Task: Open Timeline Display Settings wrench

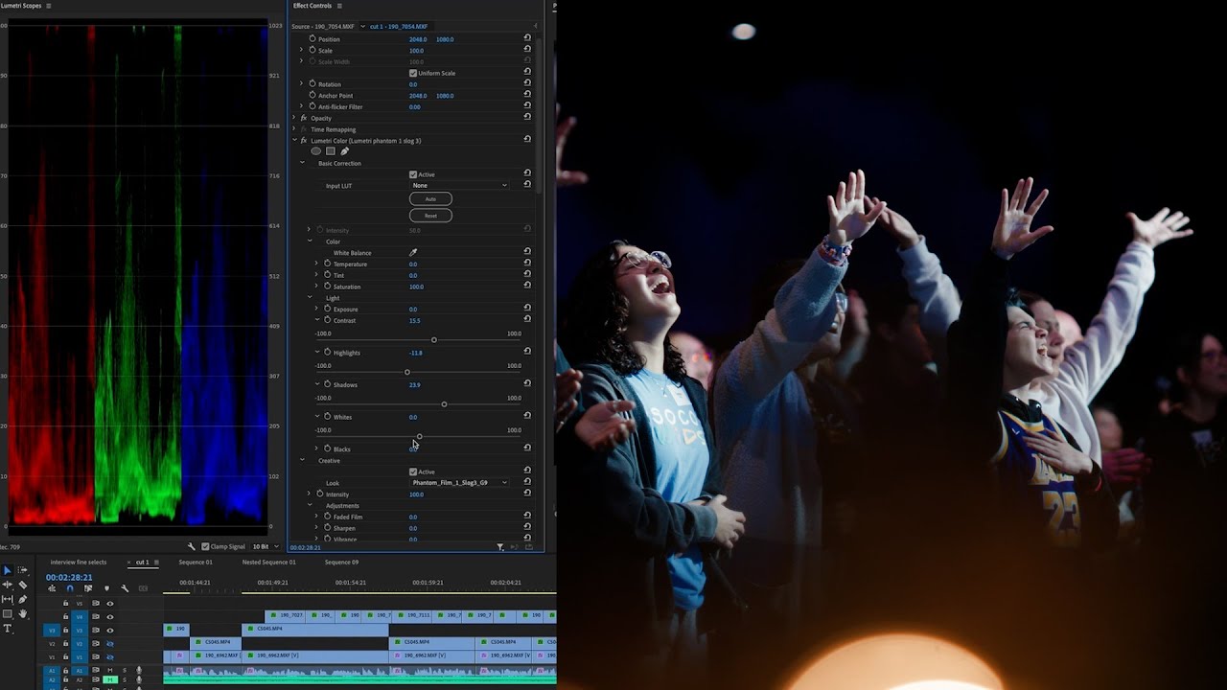Action: coord(125,588)
